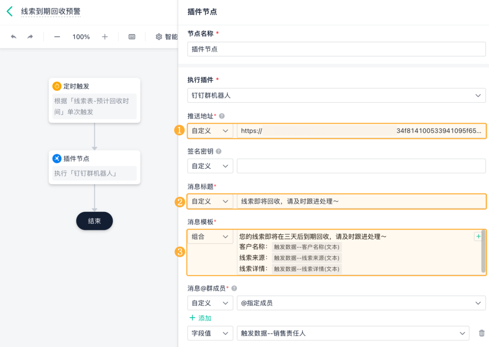Click the 节点名称 input field
Viewport: 489px width, 347px height.
(x=336, y=49)
